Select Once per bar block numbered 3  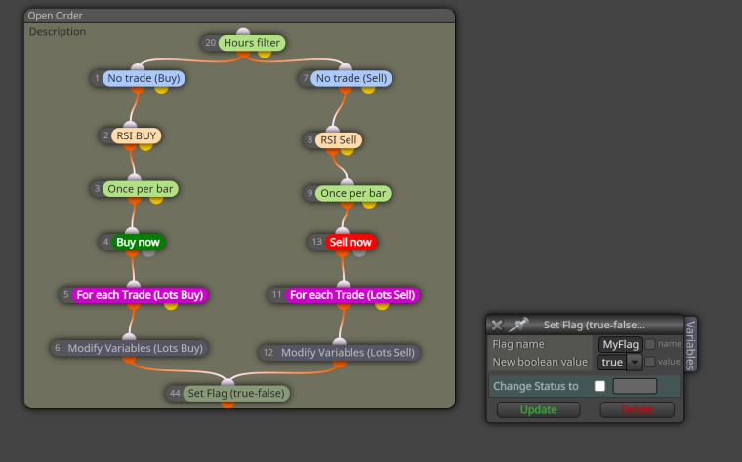pyautogui.click(x=140, y=189)
